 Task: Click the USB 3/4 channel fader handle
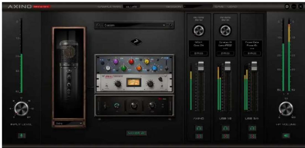click(255, 66)
